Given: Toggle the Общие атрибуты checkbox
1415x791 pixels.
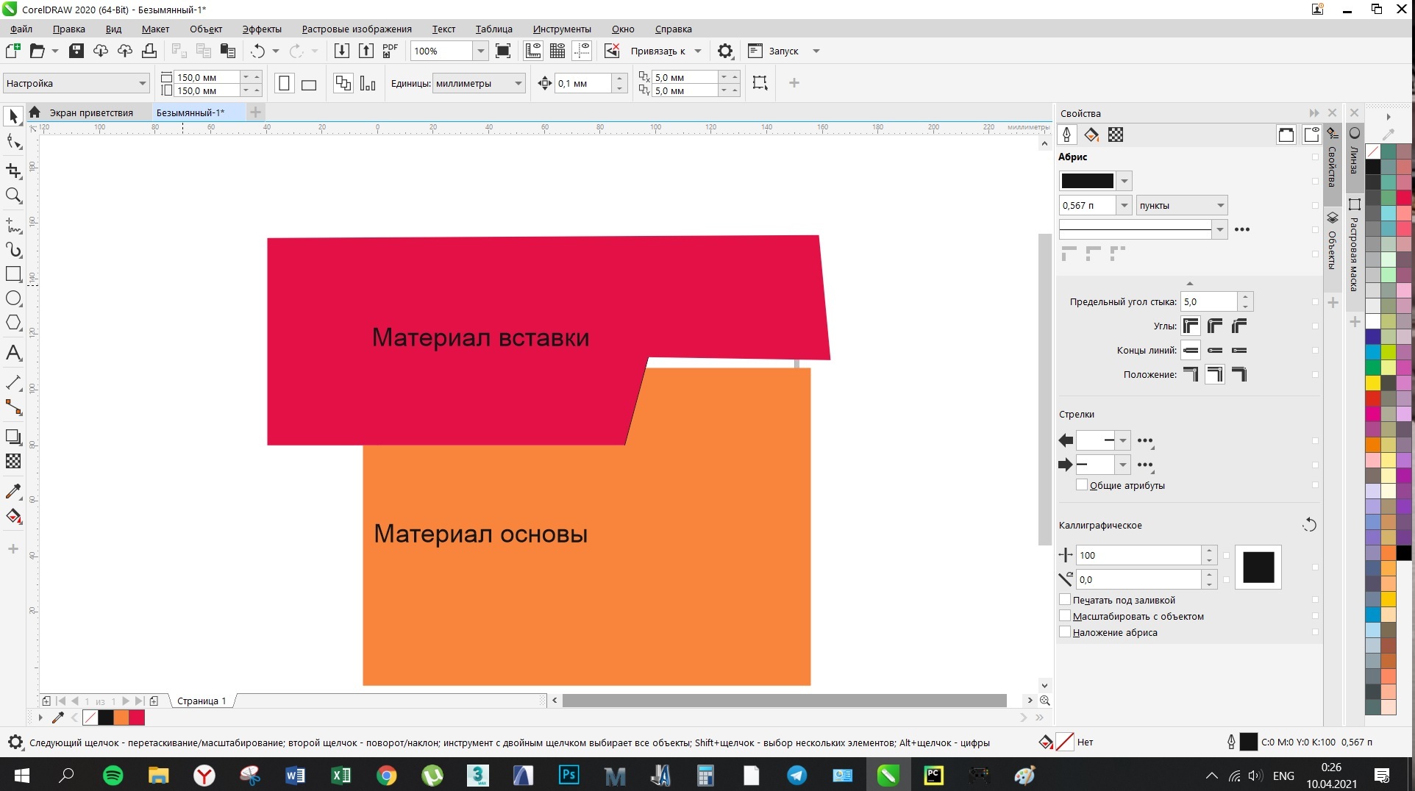Looking at the screenshot, I should [1082, 484].
